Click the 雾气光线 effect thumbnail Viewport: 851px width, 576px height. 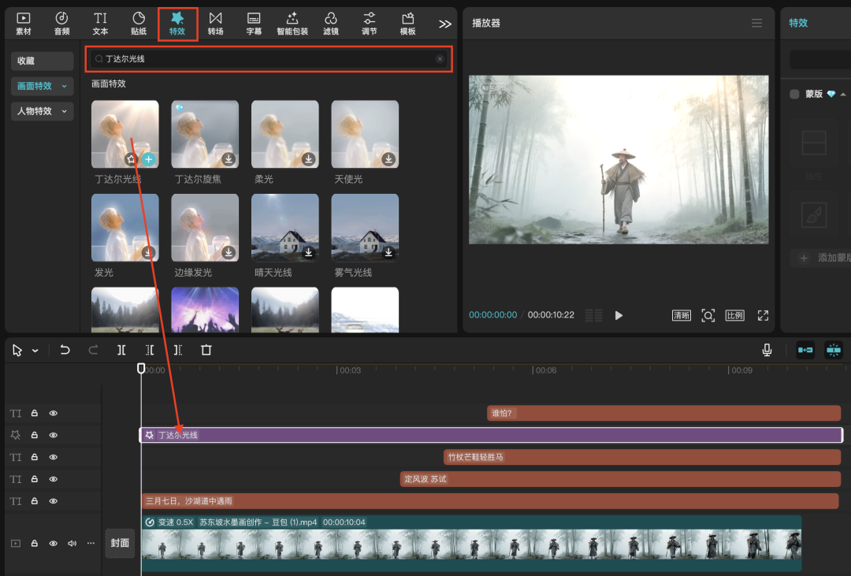pos(365,228)
